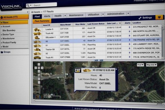Switch to the Fleet tab
The image size is (165, 110).
click(37, 16)
